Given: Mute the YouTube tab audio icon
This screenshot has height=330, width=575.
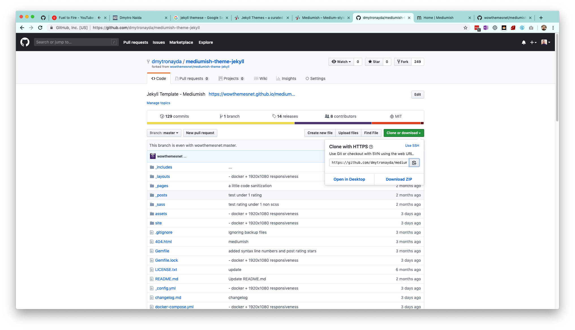Looking at the screenshot, I should 99,18.
